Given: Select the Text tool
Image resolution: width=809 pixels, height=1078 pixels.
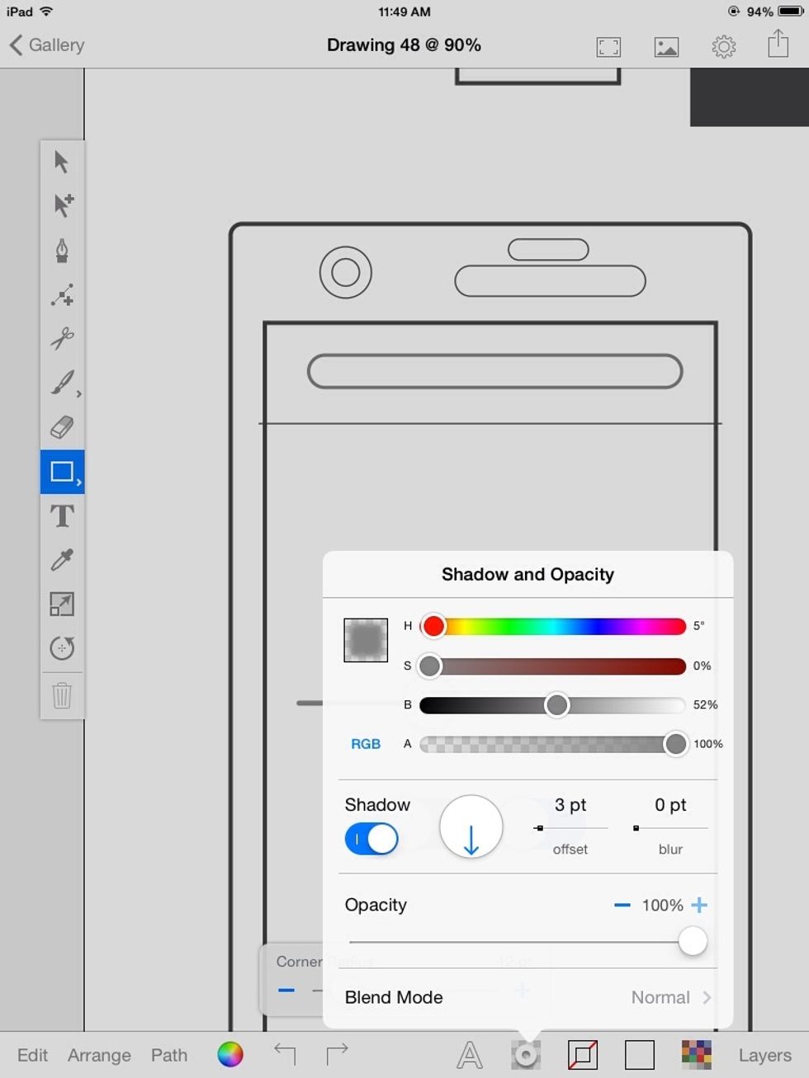Looking at the screenshot, I should point(62,516).
